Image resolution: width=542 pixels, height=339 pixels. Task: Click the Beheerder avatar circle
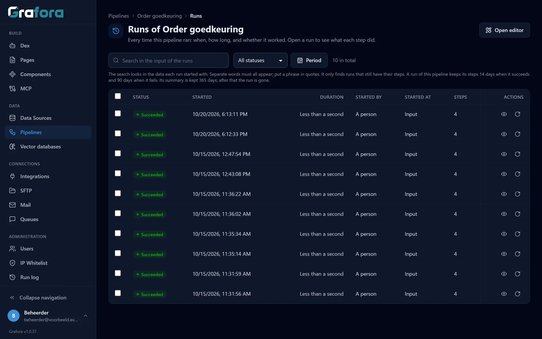click(14, 316)
